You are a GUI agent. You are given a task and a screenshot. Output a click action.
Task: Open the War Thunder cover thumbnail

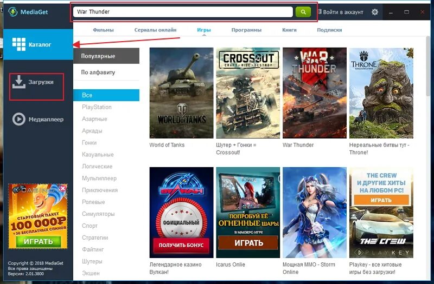click(x=315, y=93)
